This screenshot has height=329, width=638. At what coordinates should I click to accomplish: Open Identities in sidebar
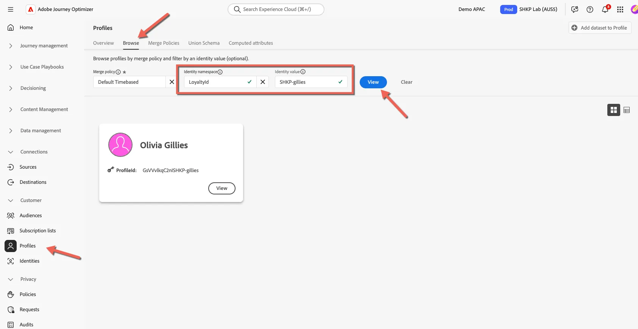click(x=30, y=261)
